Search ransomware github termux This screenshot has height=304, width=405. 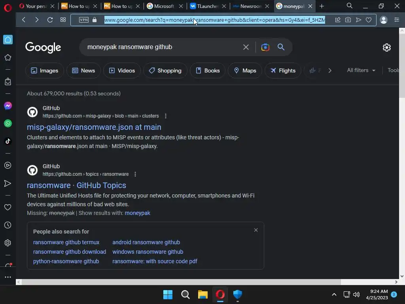pyautogui.click(x=66, y=242)
